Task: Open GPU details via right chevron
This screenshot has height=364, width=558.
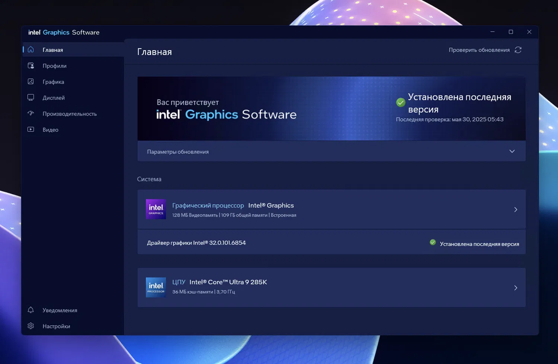Action: pyautogui.click(x=516, y=209)
